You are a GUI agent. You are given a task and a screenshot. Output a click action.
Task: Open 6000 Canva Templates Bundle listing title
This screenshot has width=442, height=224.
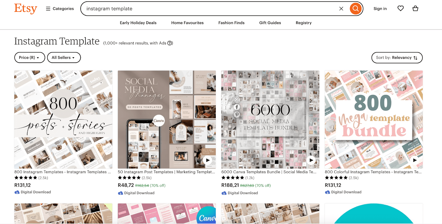[269, 172]
